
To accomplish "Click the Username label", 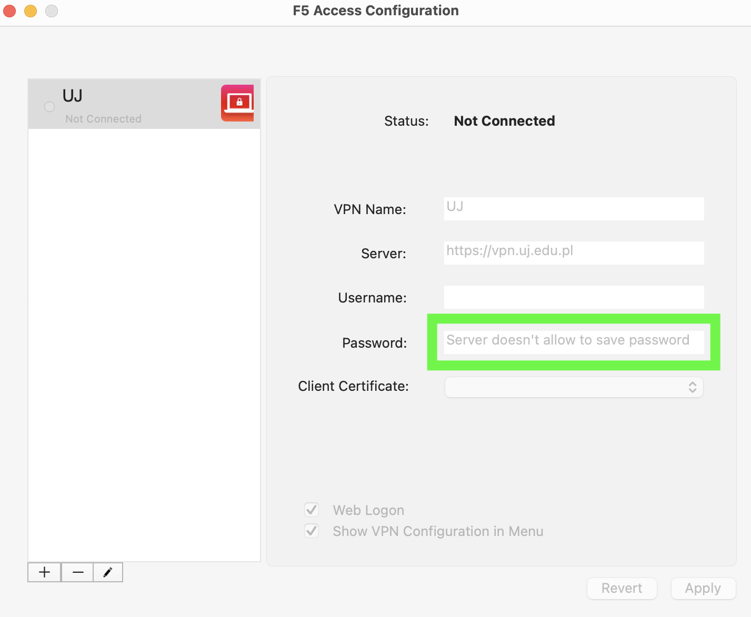I will [372, 298].
